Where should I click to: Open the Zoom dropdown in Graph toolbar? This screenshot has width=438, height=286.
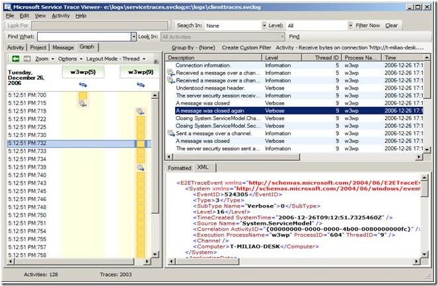[x=44, y=59]
